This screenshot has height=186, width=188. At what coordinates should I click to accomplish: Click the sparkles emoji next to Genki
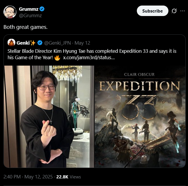33,43
